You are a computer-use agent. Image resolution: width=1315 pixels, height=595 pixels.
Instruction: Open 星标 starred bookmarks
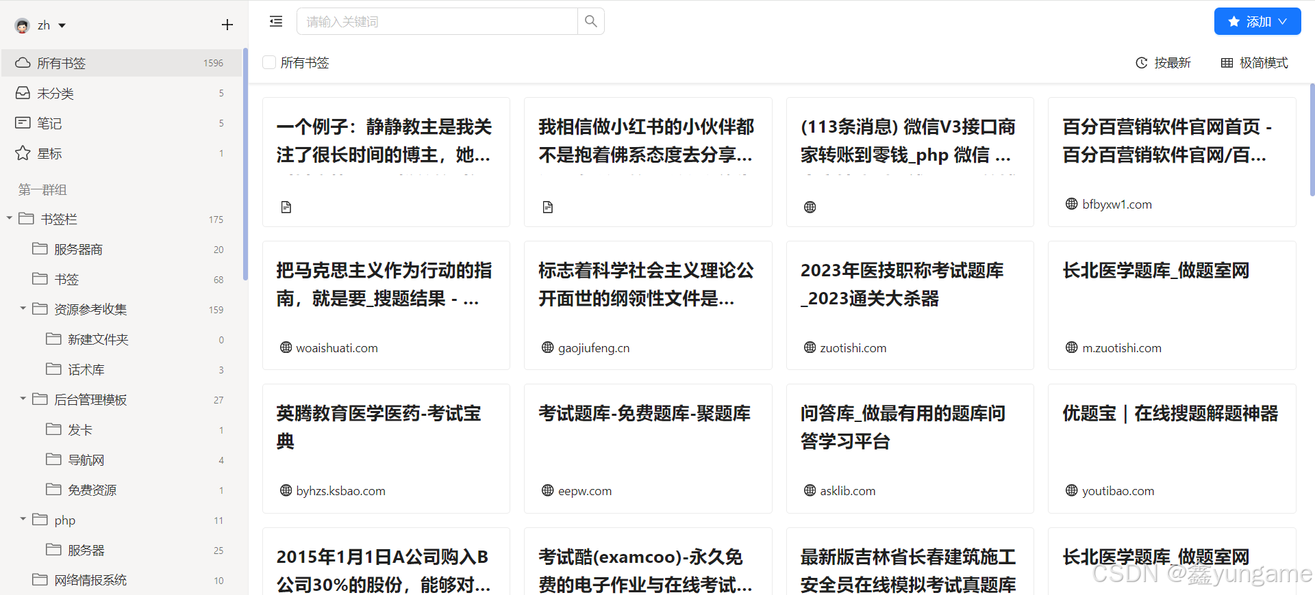click(121, 153)
